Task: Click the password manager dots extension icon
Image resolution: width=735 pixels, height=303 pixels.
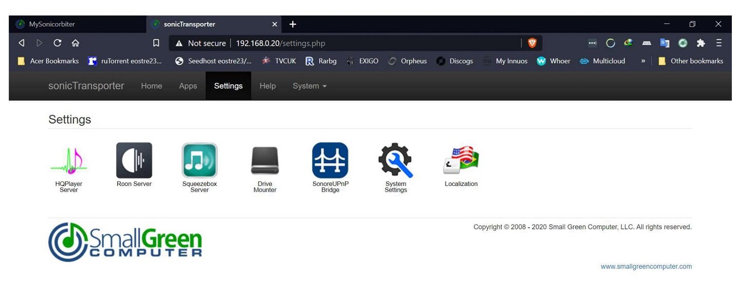Action: 592,43
